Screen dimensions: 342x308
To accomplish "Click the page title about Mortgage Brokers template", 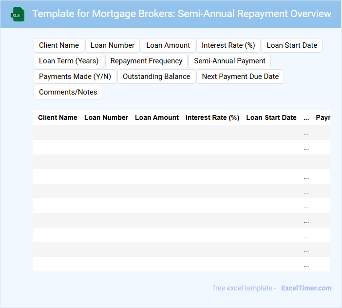I will click(182, 14).
